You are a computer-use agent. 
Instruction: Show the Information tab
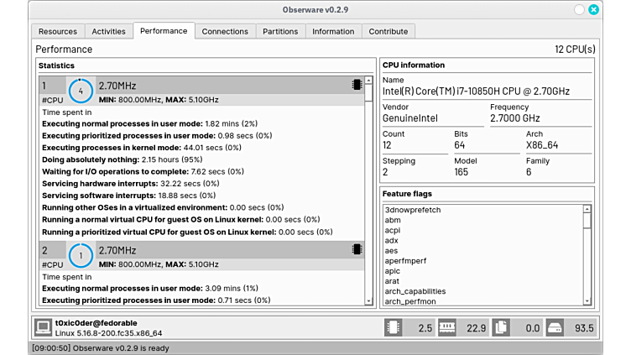[x=333, y=31]
